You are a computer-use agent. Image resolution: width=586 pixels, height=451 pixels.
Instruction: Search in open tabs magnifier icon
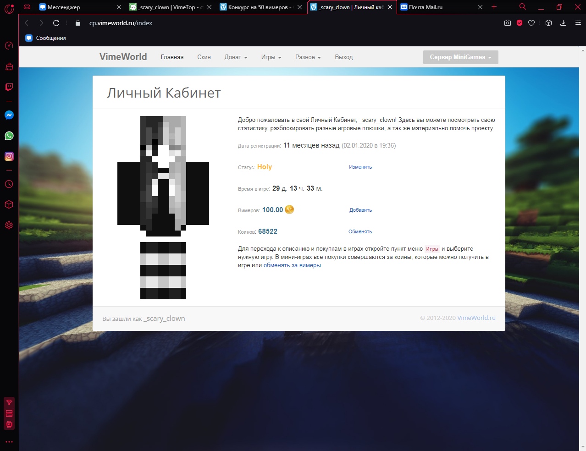point(522,7)
